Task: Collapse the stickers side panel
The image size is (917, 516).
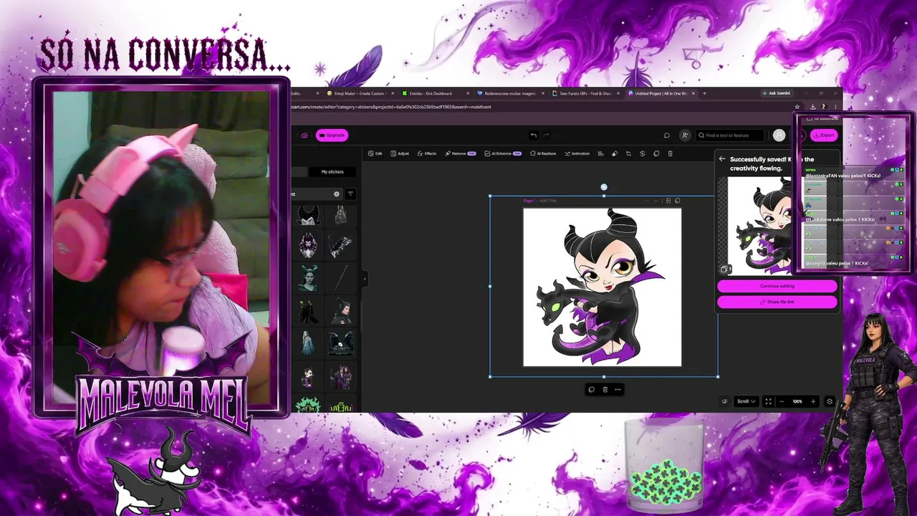Action: click(365, 278)
